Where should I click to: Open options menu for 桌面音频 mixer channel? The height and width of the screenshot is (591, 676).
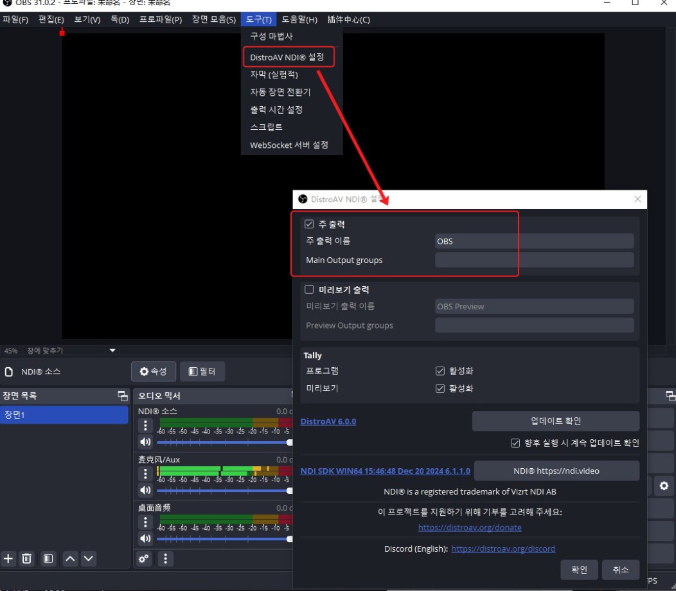point(145,522)
